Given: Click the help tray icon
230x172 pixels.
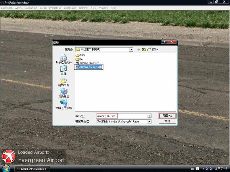Looking at the screenshot, I should (198, 169).
